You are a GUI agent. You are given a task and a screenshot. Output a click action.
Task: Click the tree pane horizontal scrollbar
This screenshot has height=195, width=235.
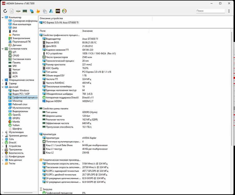18,193
